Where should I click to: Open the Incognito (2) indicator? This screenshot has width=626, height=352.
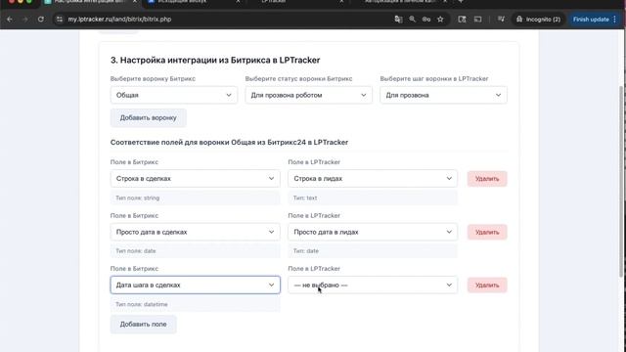[x=539, y=20]
